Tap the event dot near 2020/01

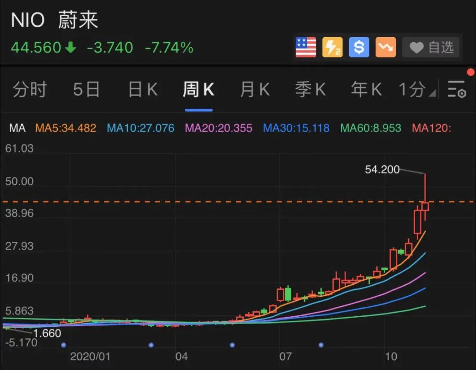(x=63, y=345)
